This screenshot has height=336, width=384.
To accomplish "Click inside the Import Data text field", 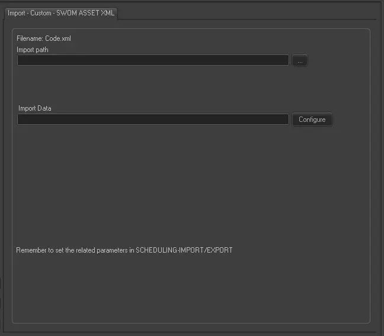I will point(152,119).
